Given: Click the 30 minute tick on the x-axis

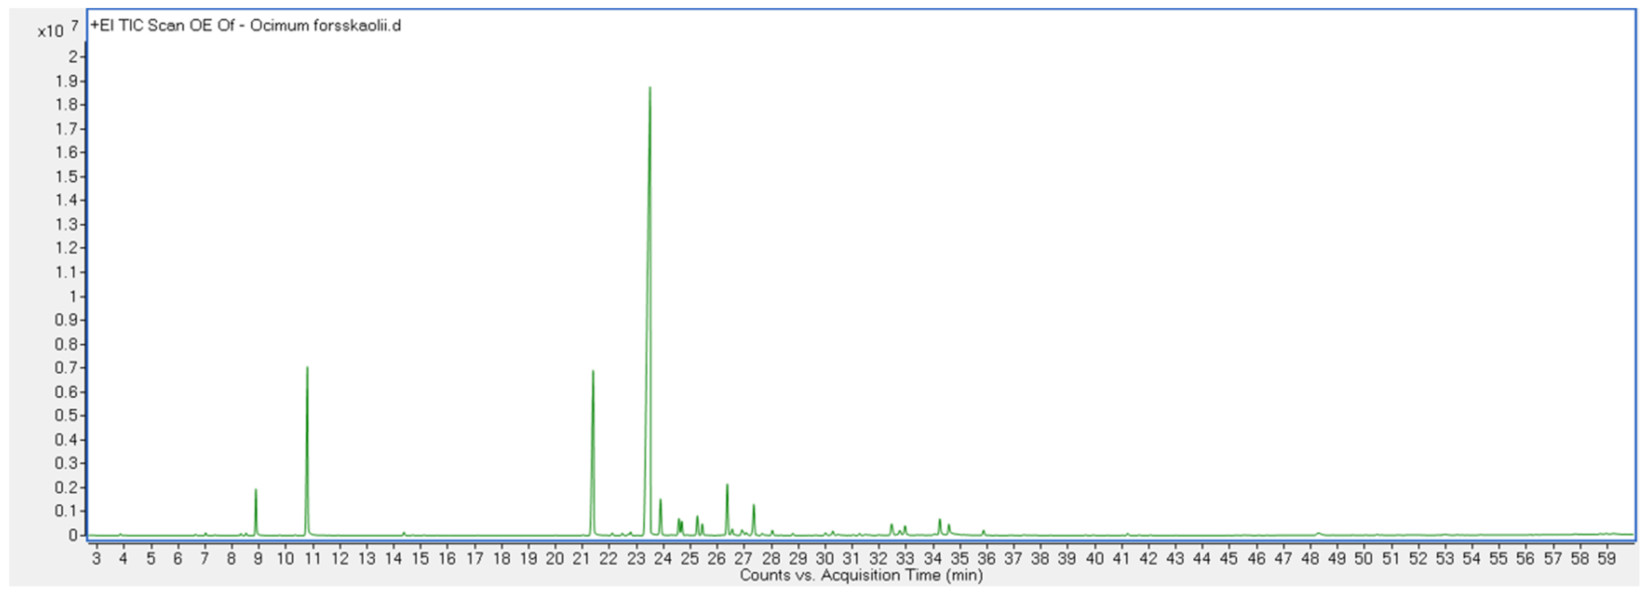Looking at the screenshot, I should coord(825,558).
